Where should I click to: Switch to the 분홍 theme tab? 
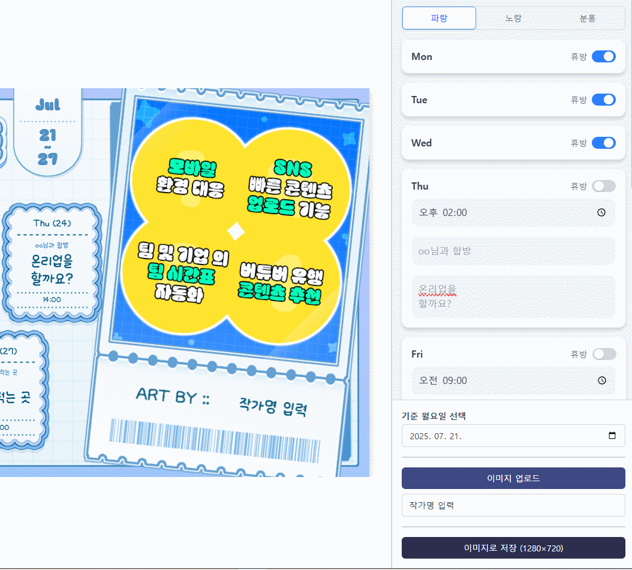(x=588, y=18)
